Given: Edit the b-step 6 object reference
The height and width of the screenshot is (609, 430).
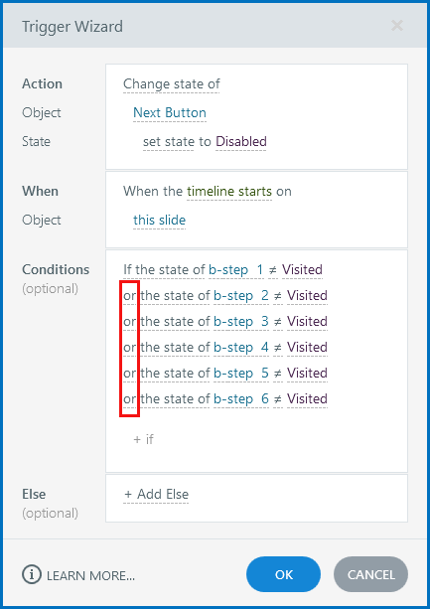Looking at the screenshot, I should 241,398.
